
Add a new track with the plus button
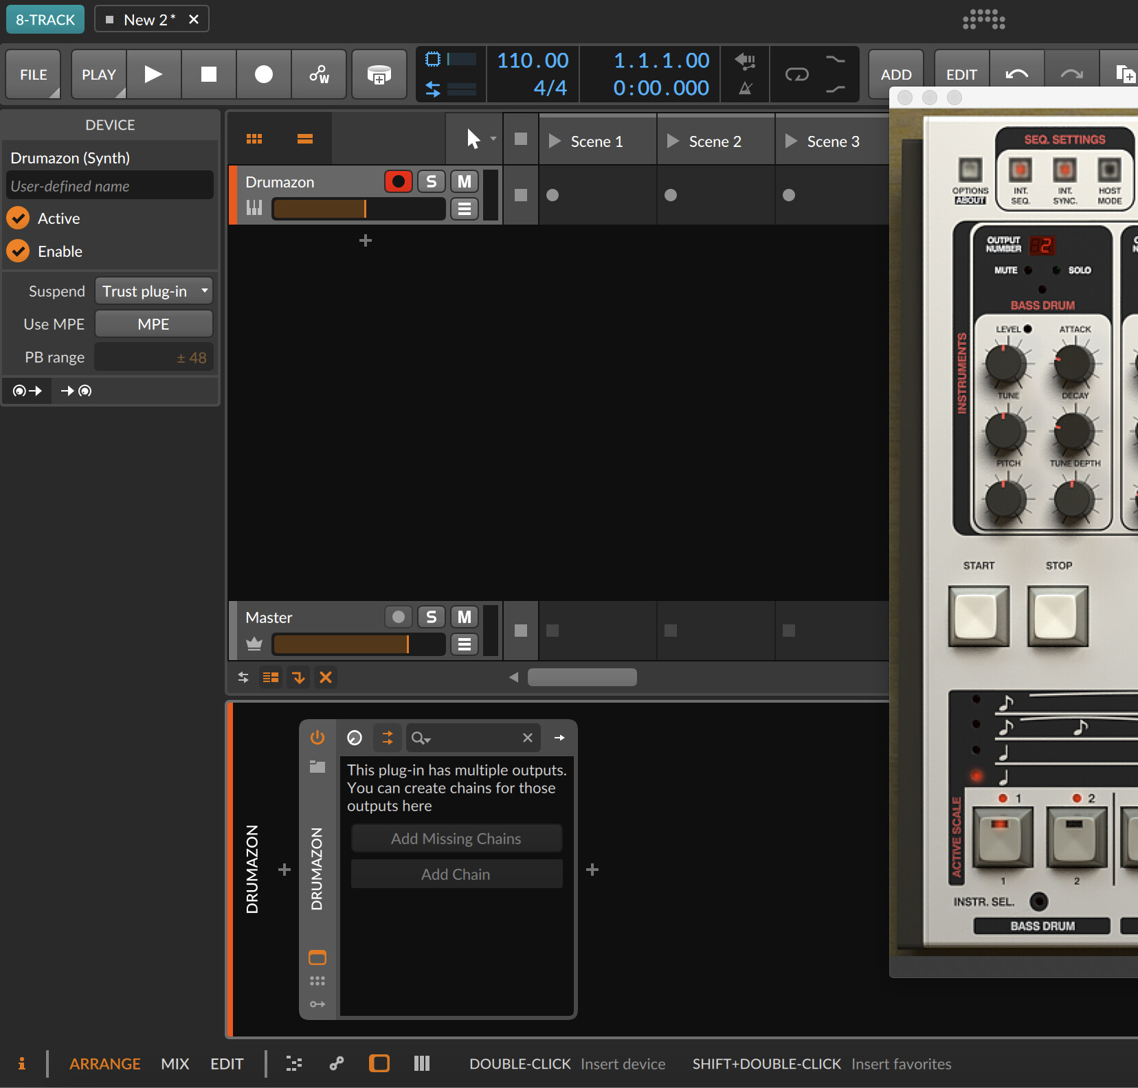click(x=366, y=240)
